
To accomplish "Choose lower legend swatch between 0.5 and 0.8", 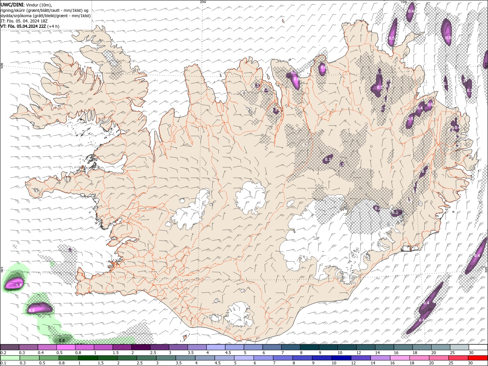I will [49, 358].
